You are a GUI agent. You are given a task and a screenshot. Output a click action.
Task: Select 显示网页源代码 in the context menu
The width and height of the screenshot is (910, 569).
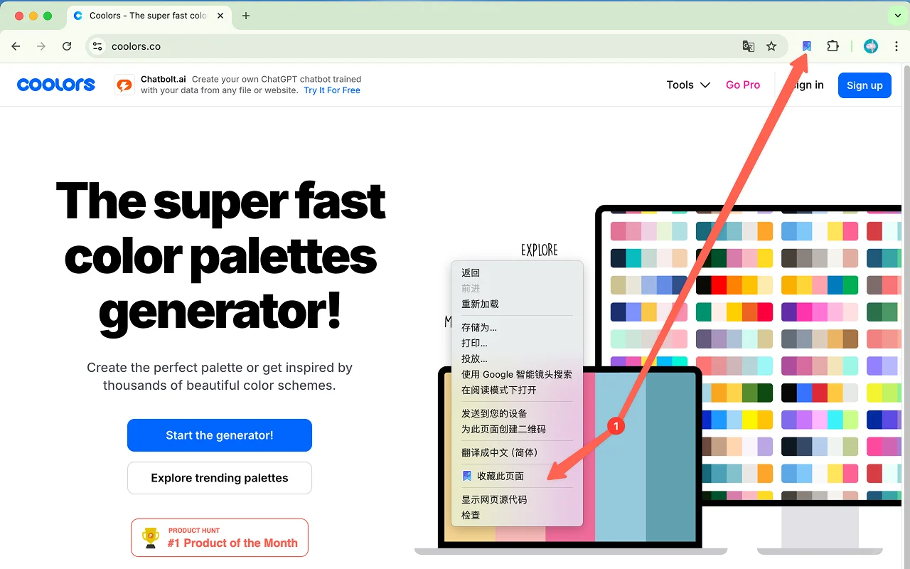(x=517, y=499)
